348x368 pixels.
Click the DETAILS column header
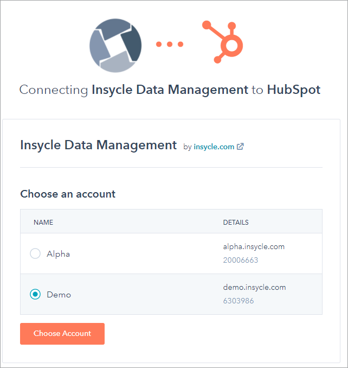[x=236, y=222]
